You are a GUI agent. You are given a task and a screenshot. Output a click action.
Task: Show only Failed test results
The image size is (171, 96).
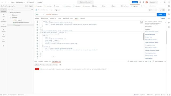pyautogui.click(x=55, y=65)
